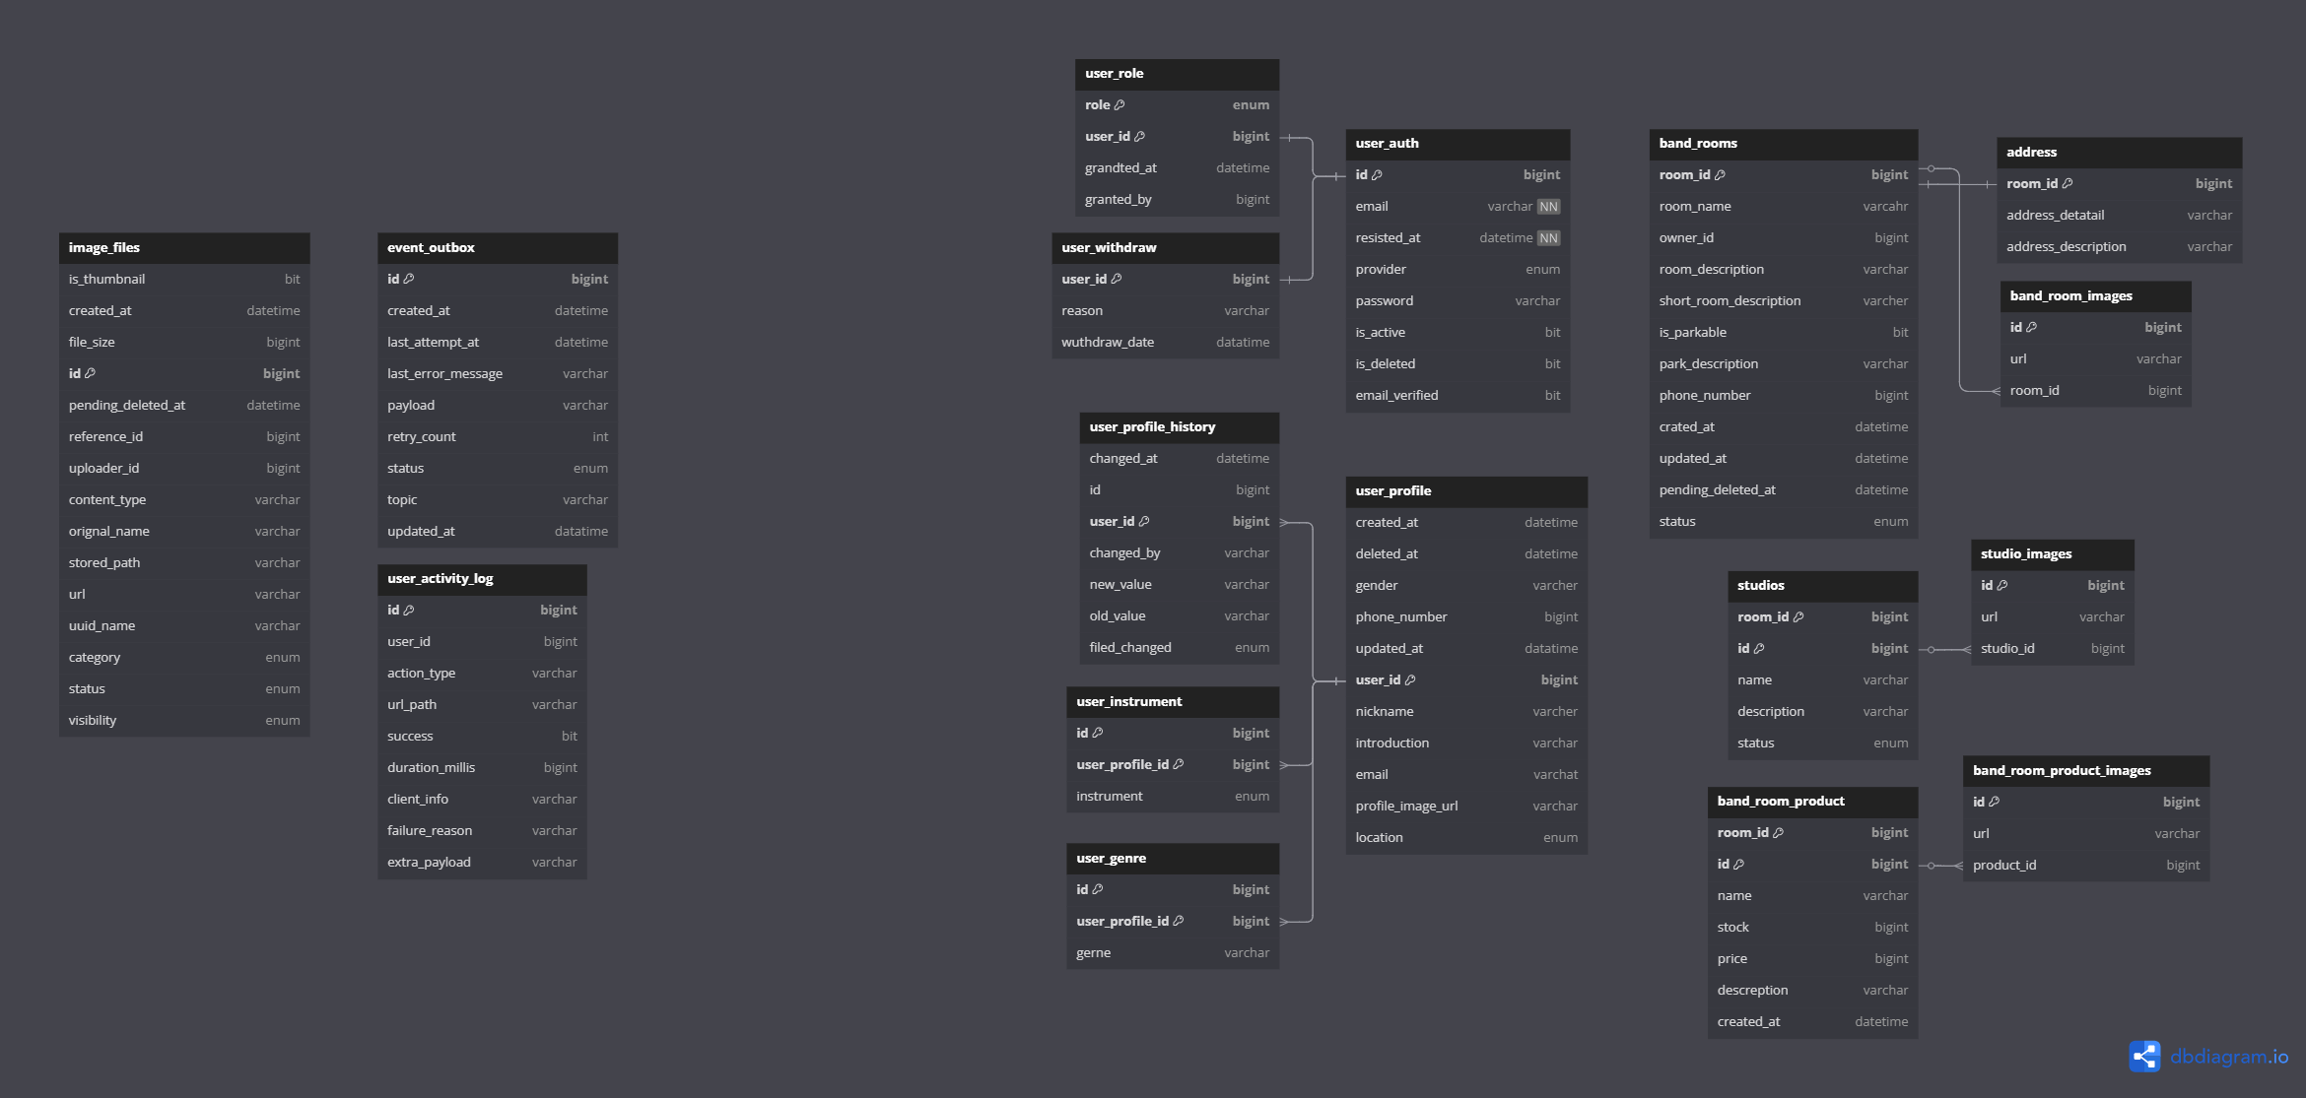2306x1098 pixels.
Task: Click the key icon beside id in user_auth
Action: [1377, 175]
